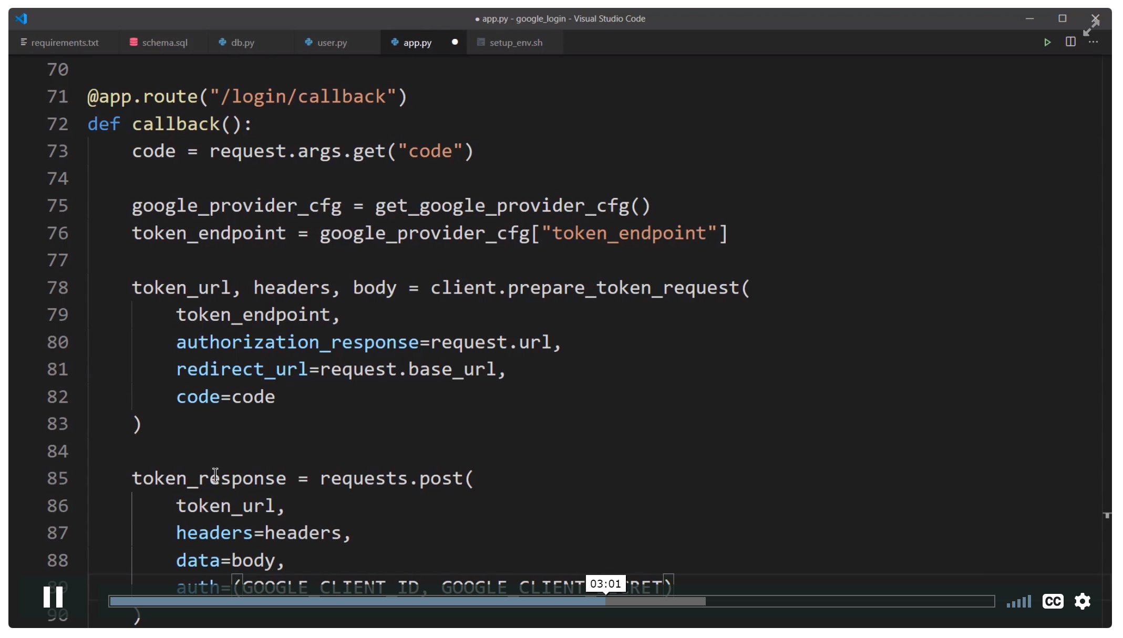The image size is (1123, 638).
Task: Run the Python file with play icon
Action: [x=1047, y=43]
